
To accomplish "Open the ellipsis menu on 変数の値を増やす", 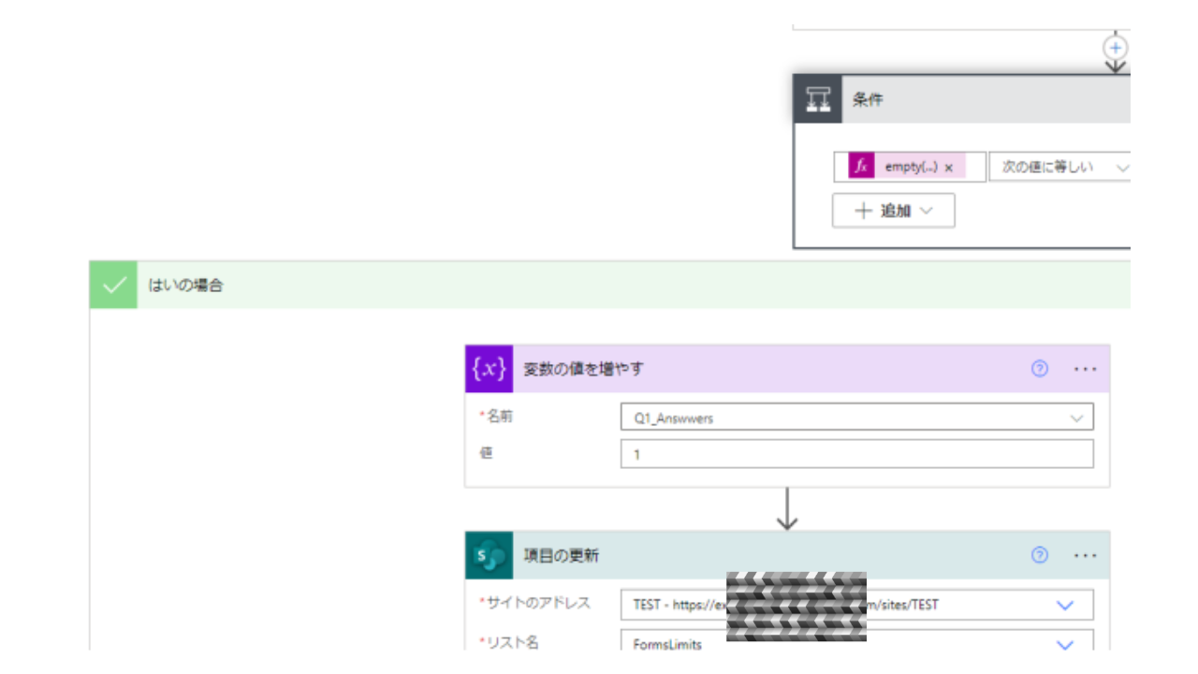I will [x=1085, y=369].
